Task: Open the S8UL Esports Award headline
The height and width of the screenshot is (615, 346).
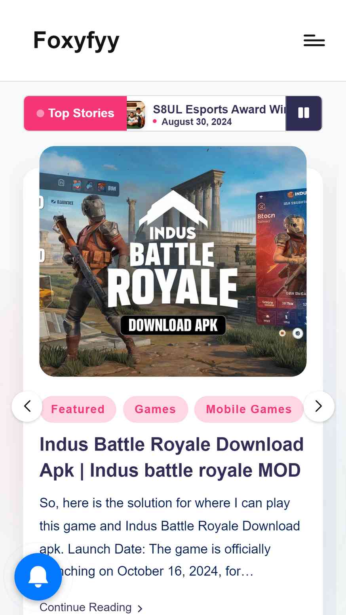Action: pos(219,109)
